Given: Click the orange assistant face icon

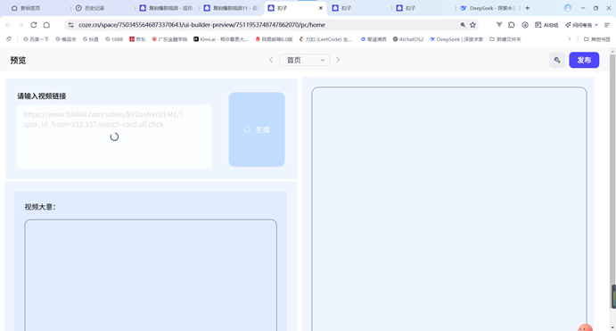Looking at the screenshot, I should (585, 327).
